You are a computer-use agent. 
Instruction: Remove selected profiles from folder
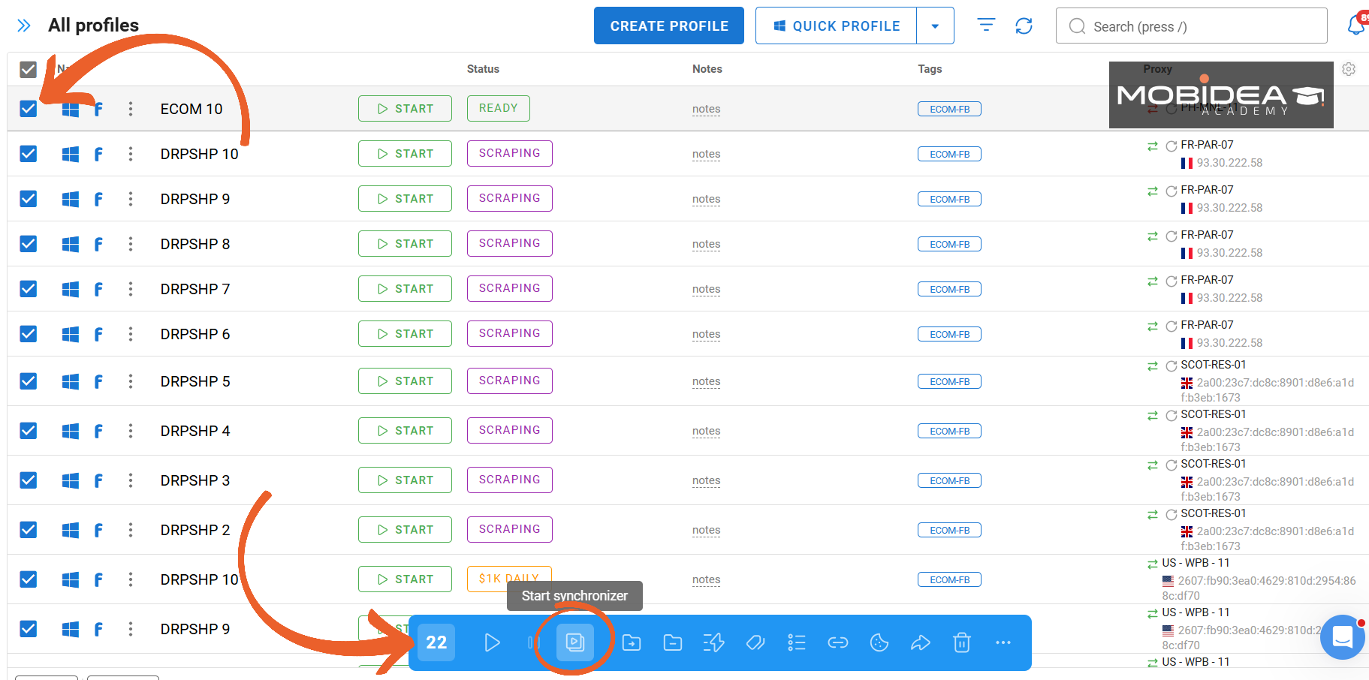[673, 642]
